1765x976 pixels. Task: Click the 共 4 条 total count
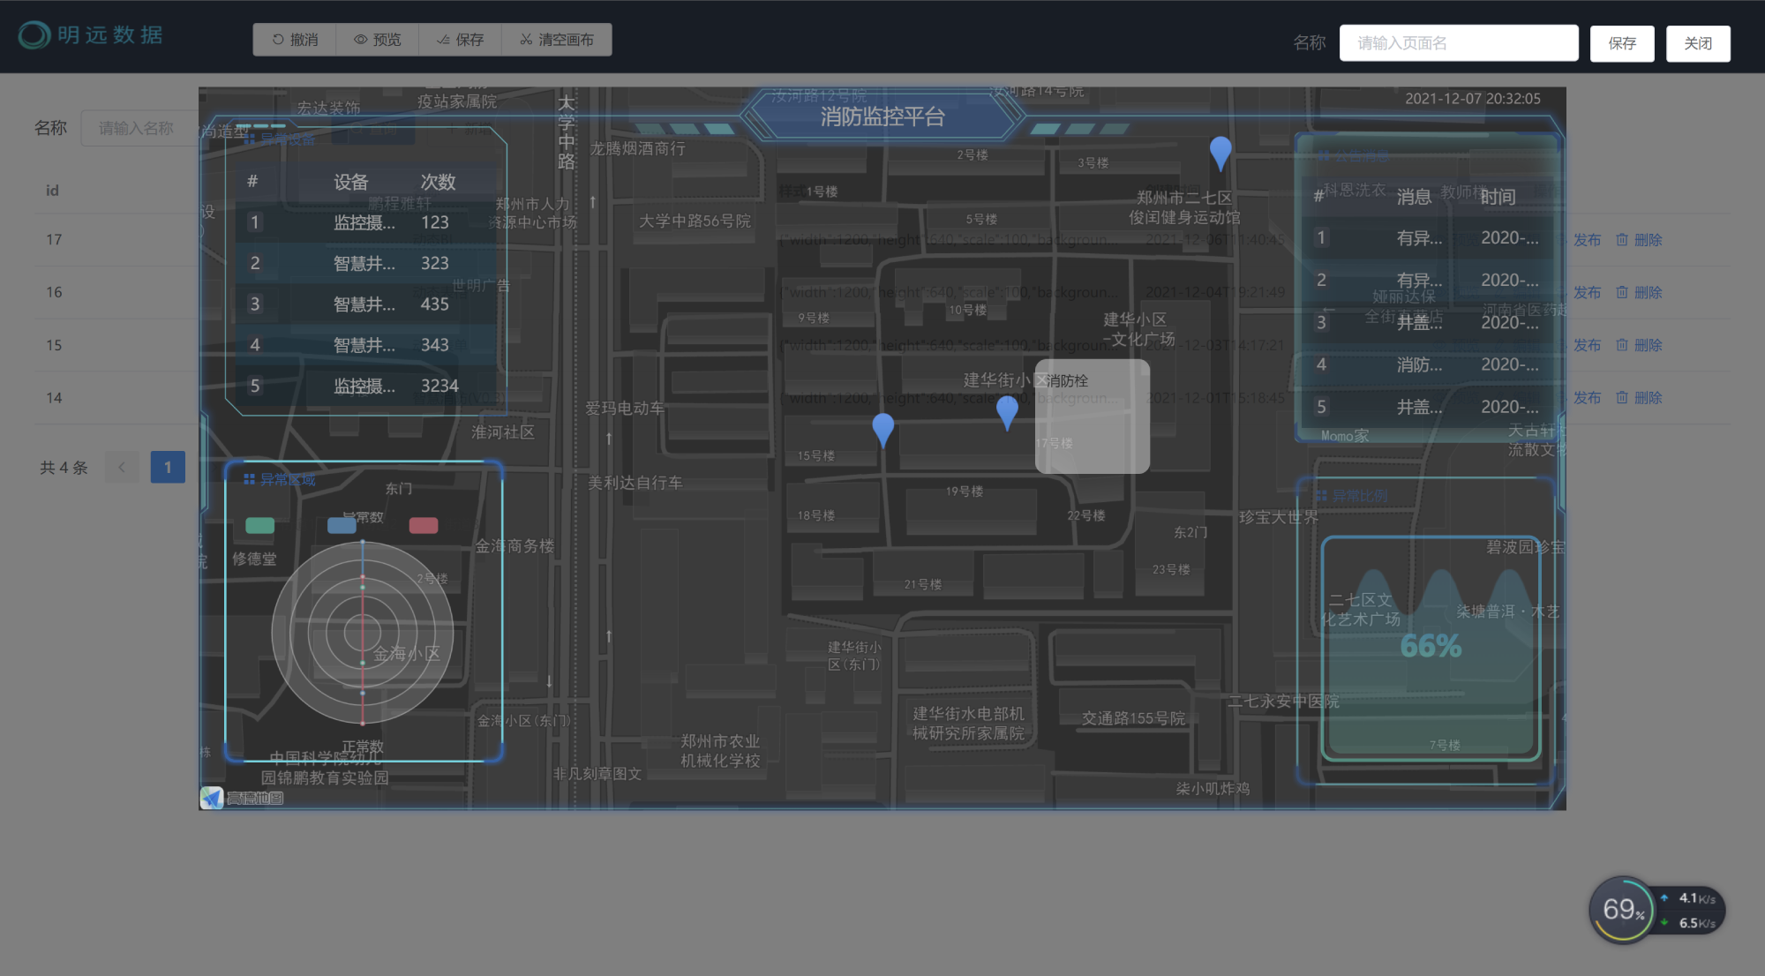[64, 468]
